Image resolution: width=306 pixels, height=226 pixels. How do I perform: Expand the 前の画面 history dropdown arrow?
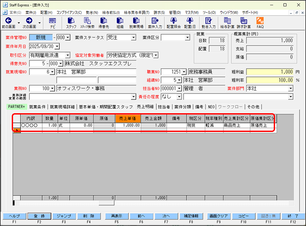(x=19, y=23)
